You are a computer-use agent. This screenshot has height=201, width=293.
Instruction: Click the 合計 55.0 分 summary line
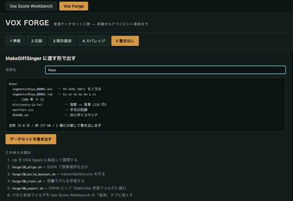pyautogui.click(x=55, y=125)
